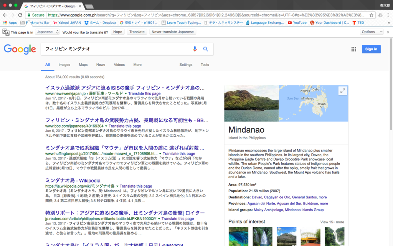Open the page language Japanese dropdown
Viewport: 393px width, 246px height.
point(47,32)
